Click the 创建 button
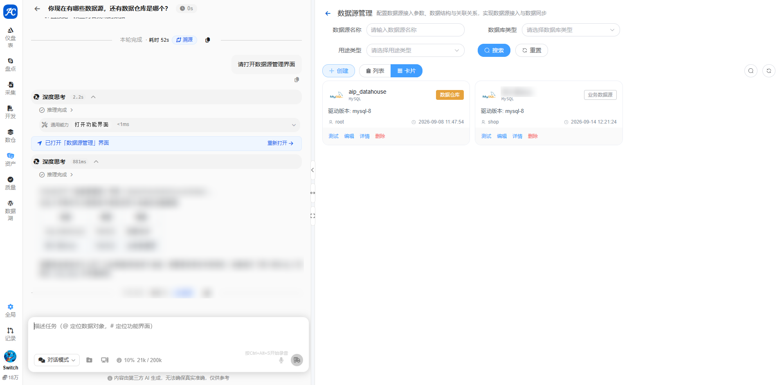The height and width of the screenshot is (385, 782). pos(339,71)
